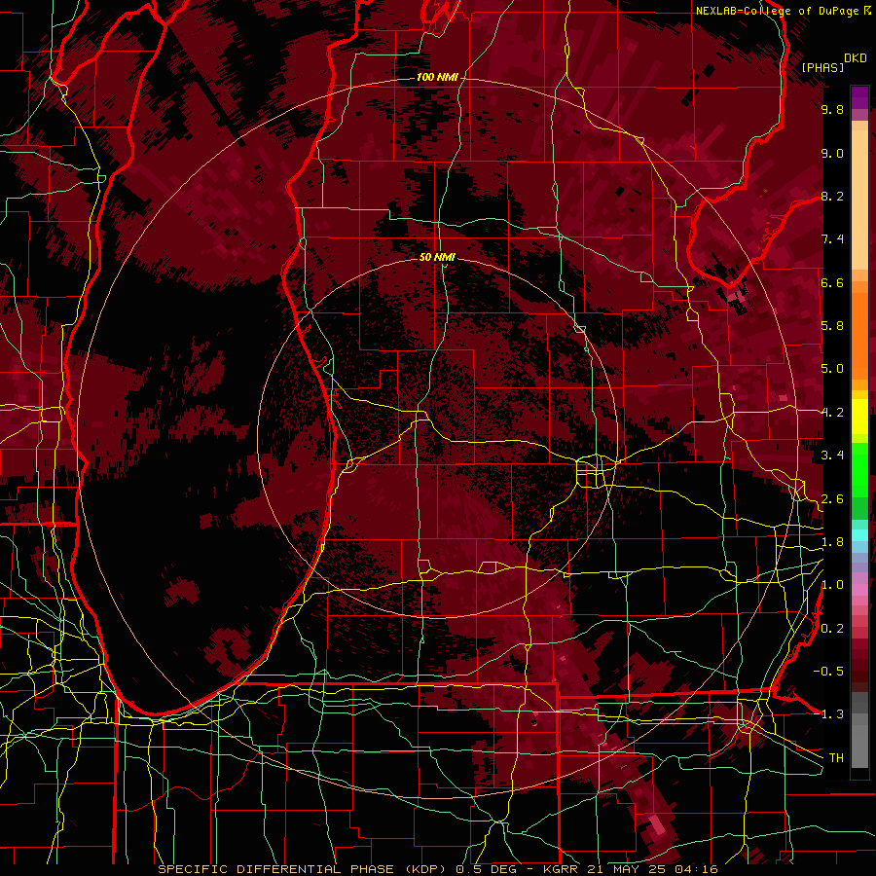876x876 pixels.
Task: Pick the orange segment of the color scale
Action: [x=859, y=336]
